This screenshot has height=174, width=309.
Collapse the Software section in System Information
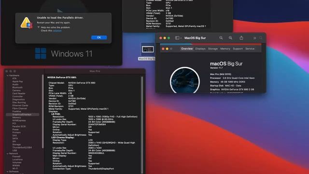tap(8, 172)
